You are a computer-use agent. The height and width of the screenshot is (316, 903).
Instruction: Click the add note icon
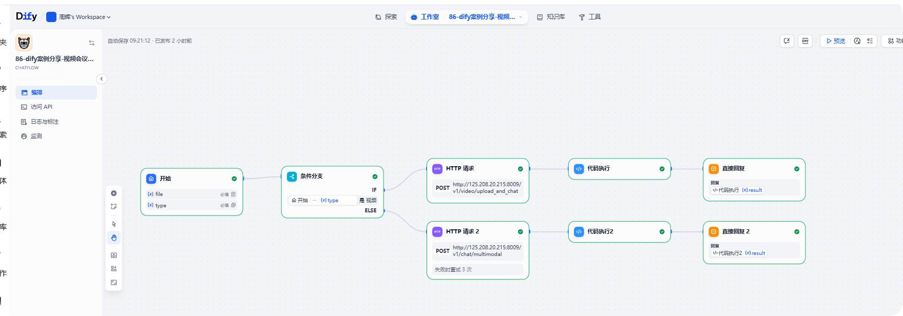(x=114, y=207)
